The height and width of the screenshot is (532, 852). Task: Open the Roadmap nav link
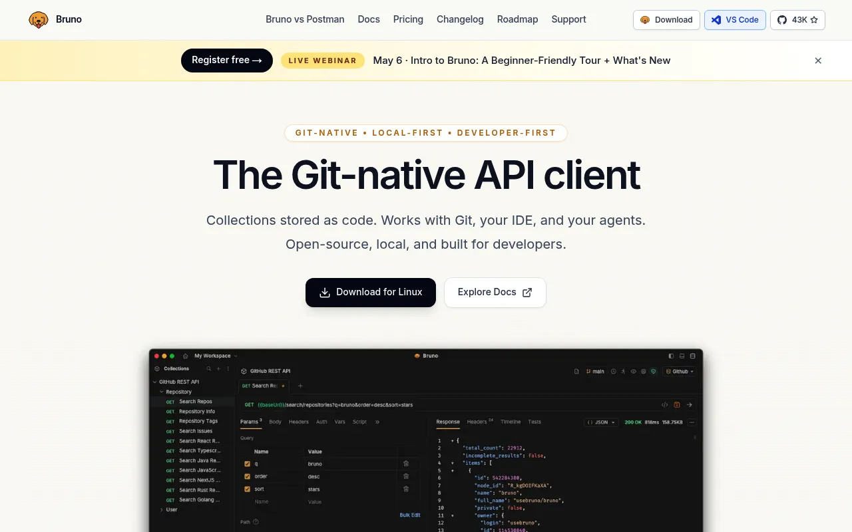[517, 19]
